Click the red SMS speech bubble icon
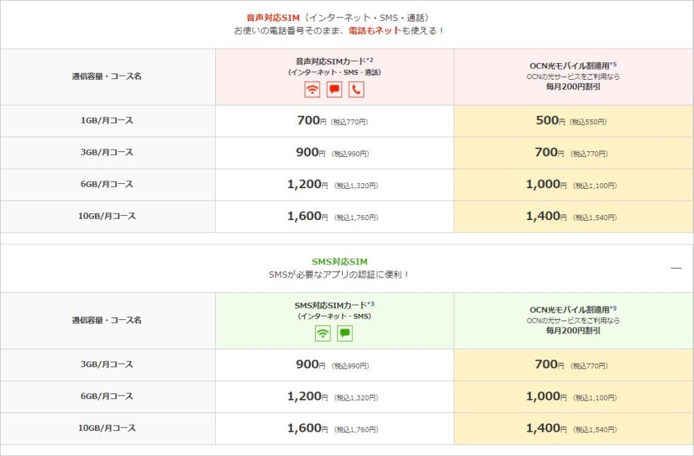 click(x=335, y=89)
